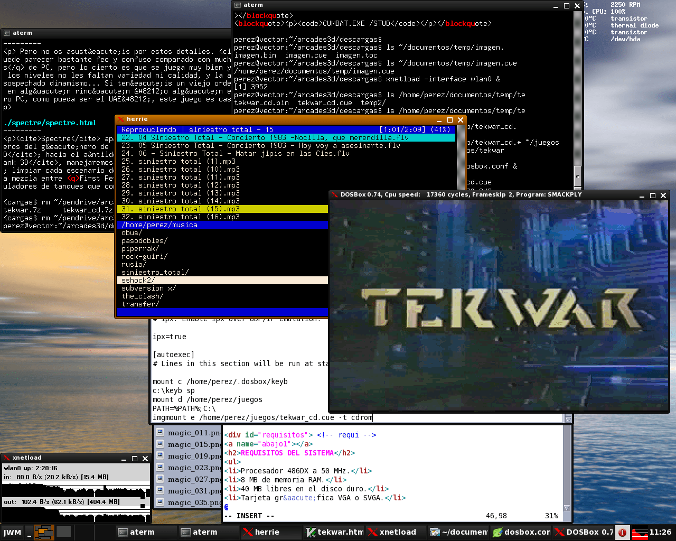The width and height of the screenshot is (676, 541).
Task: Select xnetload in the taskbar
Action: 397,532
